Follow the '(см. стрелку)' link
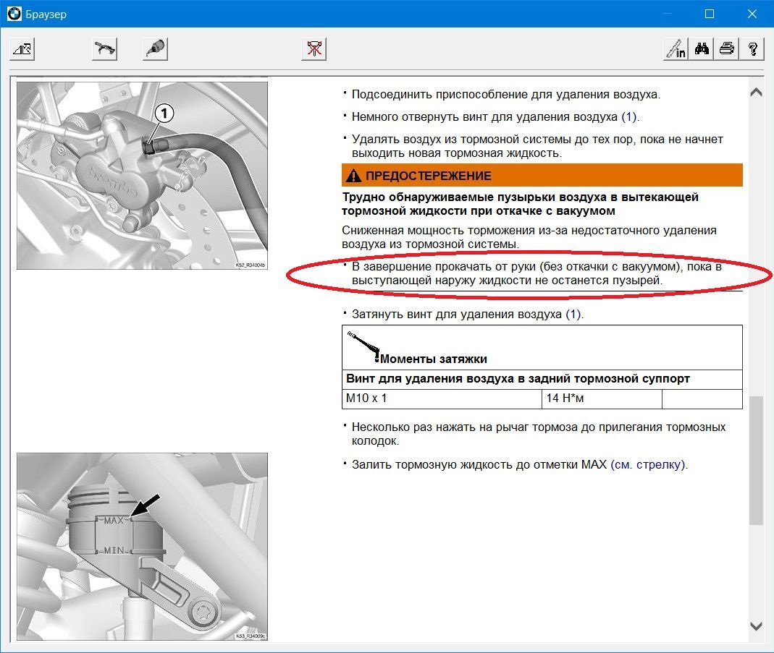The height and width of the screenshot is (653, 774). click(647, 464)
